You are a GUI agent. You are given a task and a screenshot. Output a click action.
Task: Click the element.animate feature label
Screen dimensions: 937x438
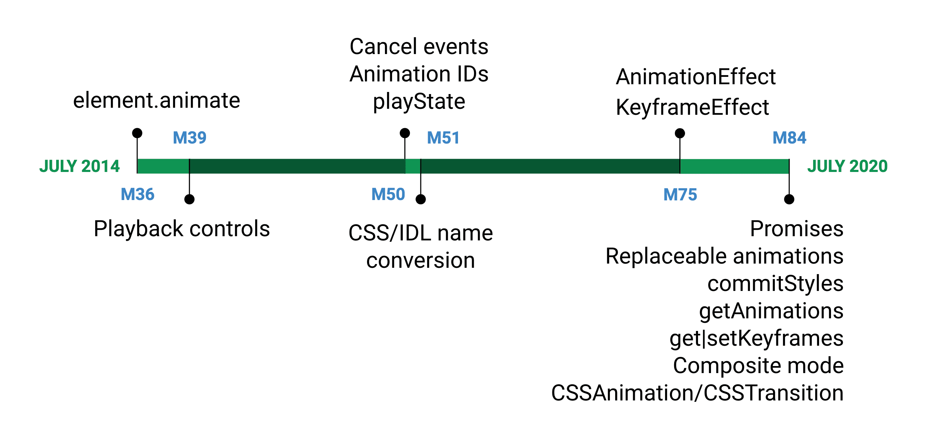(161, 93)
